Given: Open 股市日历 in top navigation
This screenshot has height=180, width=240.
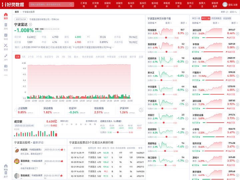Looking at the screenshot, I should (x=190, y=5).
